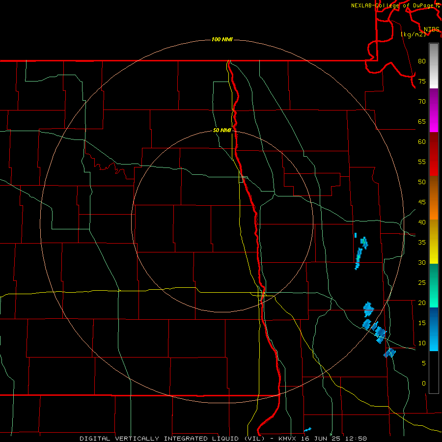Viewport: 442px width, 442px height.
Task: Click the lone blue echo at the map's bottom edge
Action: [307, 429]
